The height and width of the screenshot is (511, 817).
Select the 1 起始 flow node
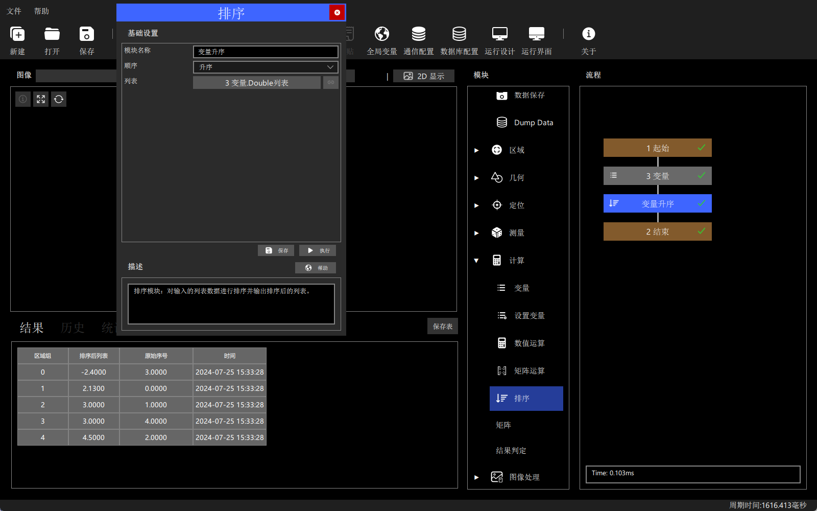658,148
